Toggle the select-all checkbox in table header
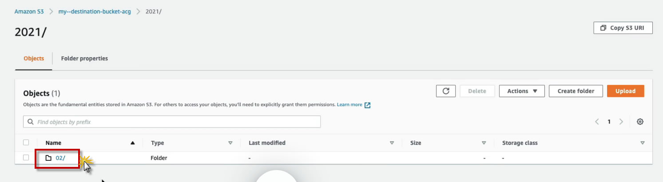This screenshot has width=663, height=182. pyautogui.click(x=26, y=143)
